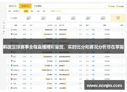Open 详情 link for the 0:4 match
The height and width of the screenshot is (92, 127).
click(x=93, y=75)
